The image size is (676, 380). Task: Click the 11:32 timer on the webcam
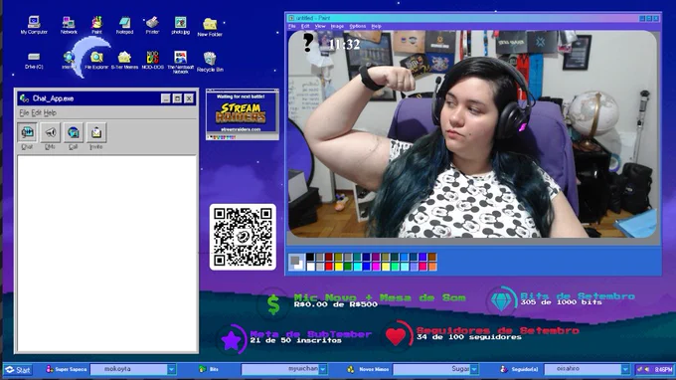pos(344,45)
